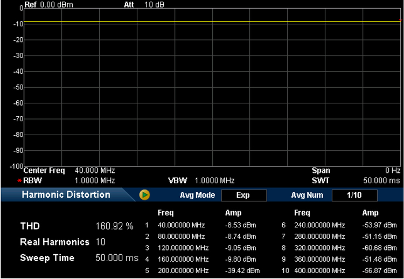404x279 pixels.
Task: Select the RBW 1.0000 MHz value
Action: pos(95,180)
